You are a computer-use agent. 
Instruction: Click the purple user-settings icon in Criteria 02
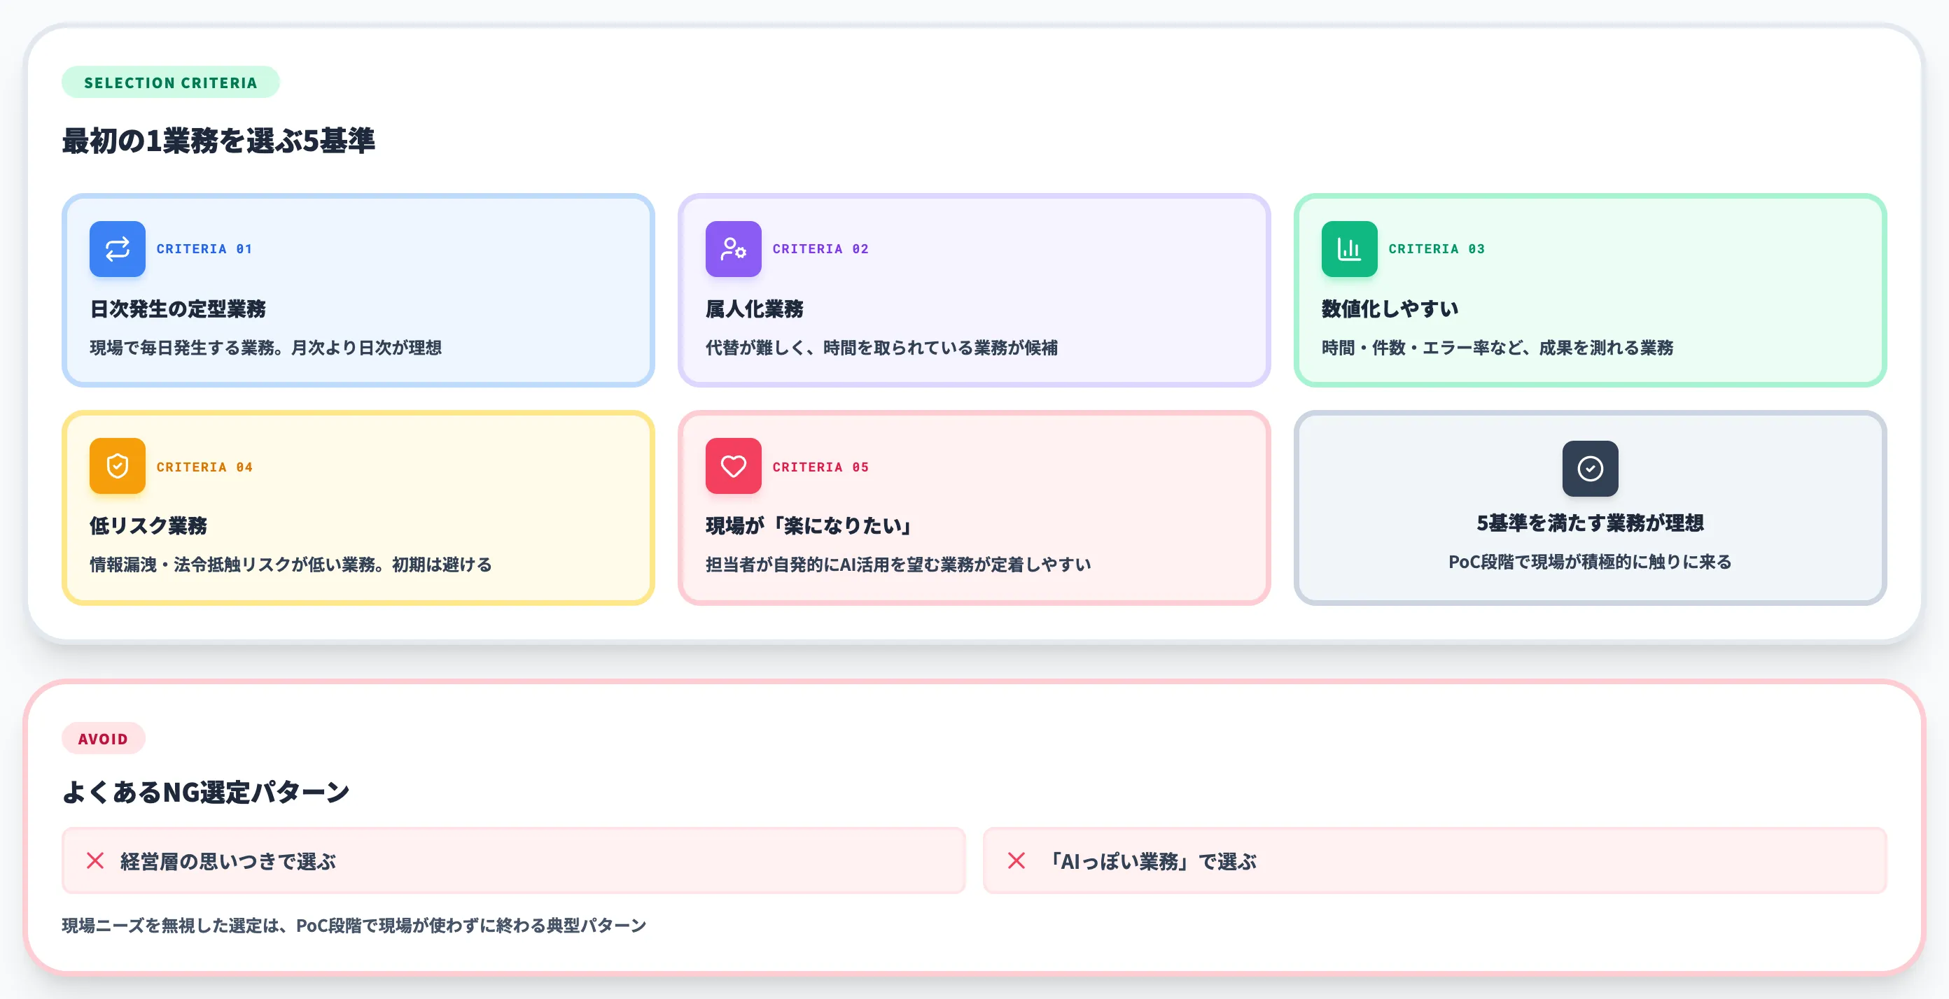coord(733,249)
